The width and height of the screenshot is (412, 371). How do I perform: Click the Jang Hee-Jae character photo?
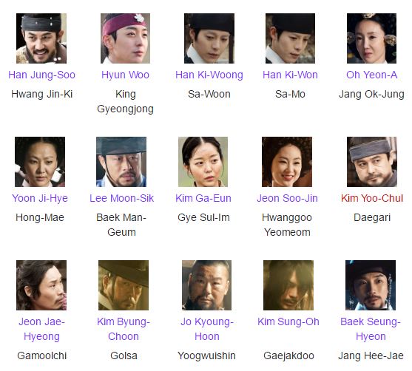371,285
